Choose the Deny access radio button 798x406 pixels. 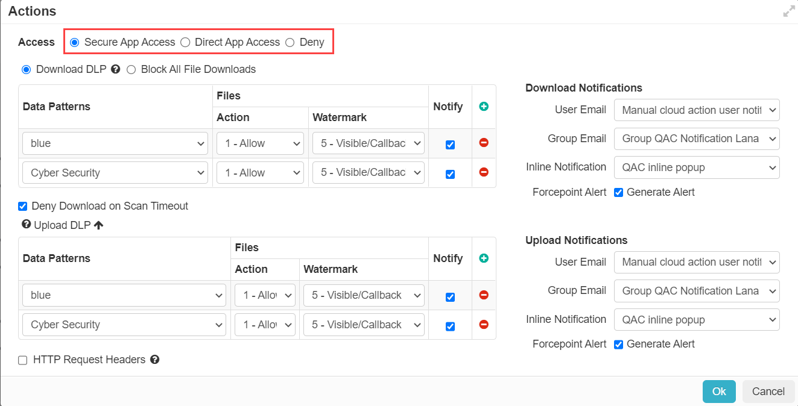pos(290,42)
